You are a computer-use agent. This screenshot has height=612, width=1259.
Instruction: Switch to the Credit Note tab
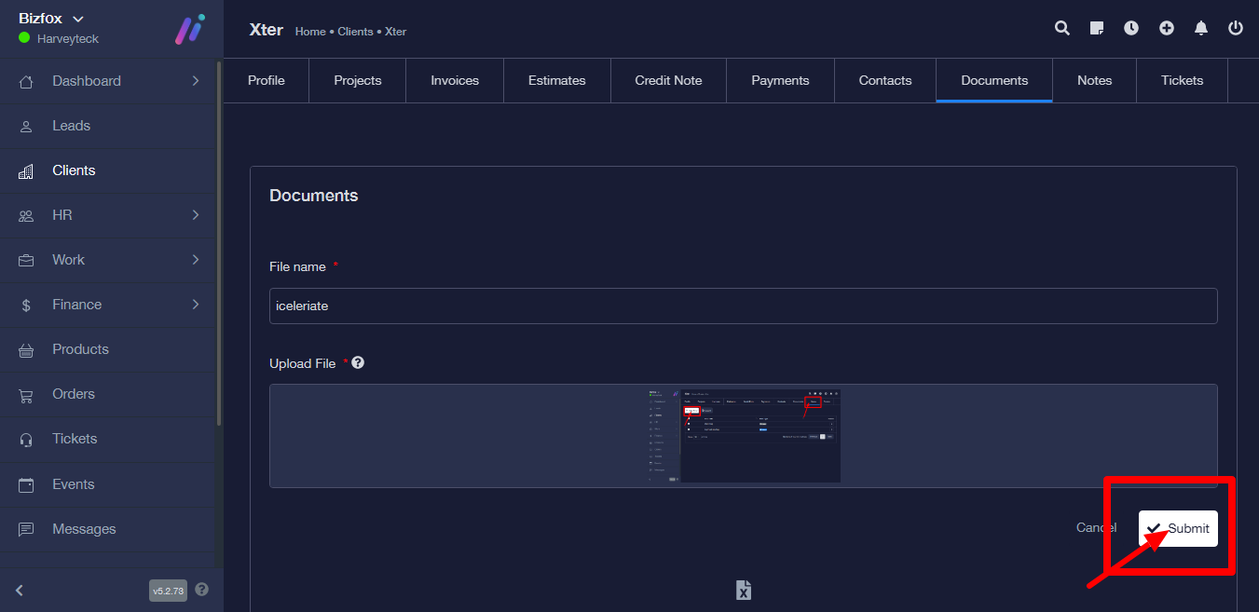click(x=668, y=80)
